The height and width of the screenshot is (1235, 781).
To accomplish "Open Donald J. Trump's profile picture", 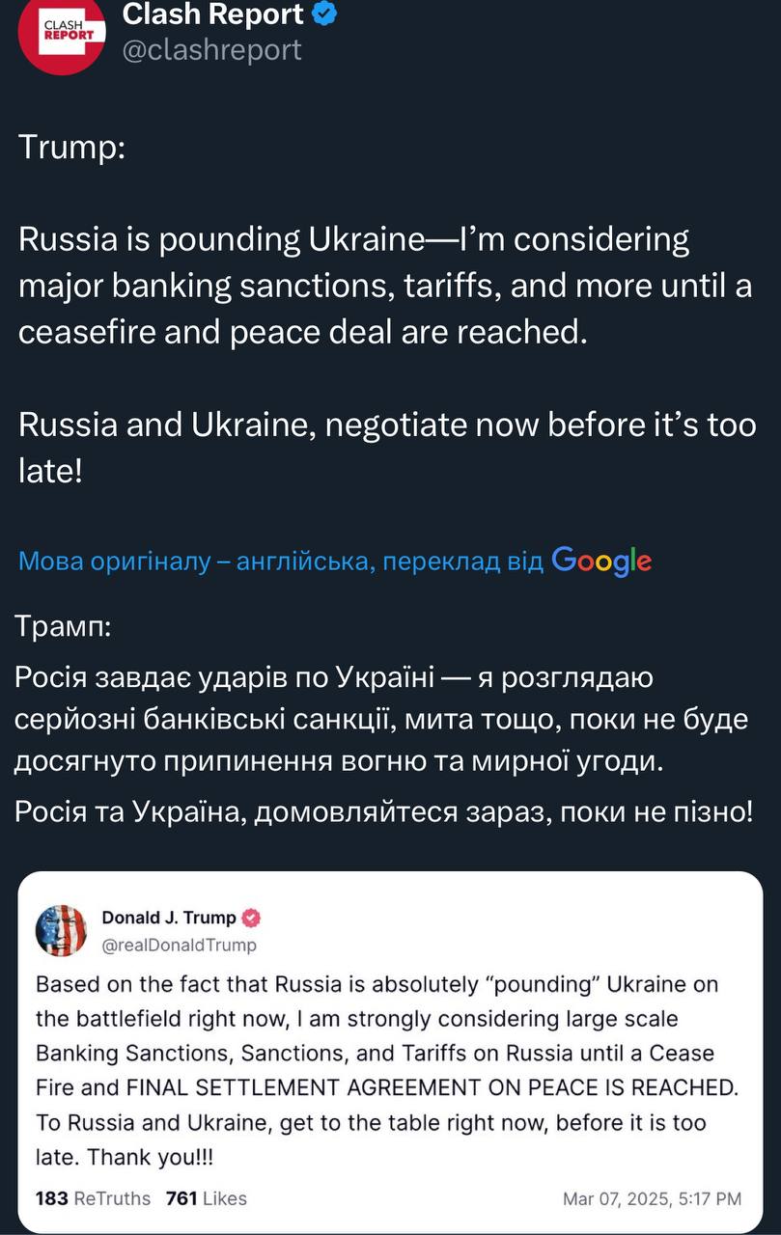I will pyautogui.click(x=61, y=930).
